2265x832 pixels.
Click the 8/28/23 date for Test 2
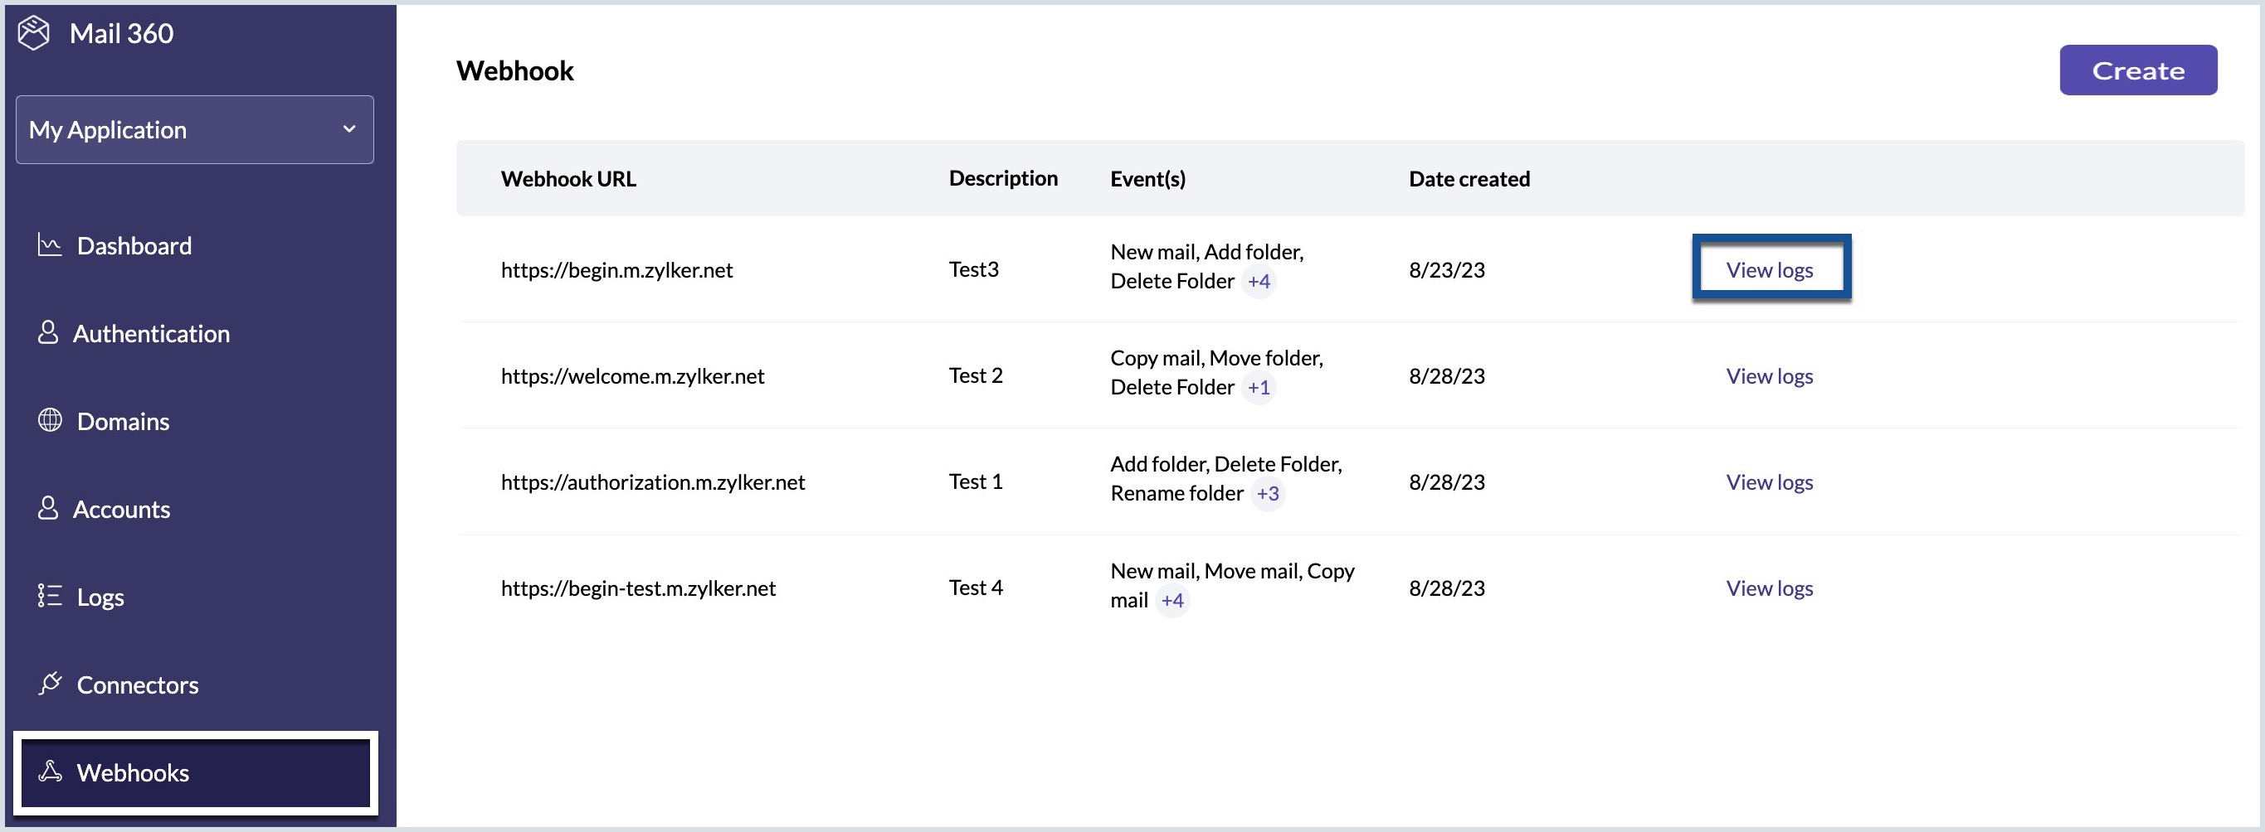(x=1446, y=376)
